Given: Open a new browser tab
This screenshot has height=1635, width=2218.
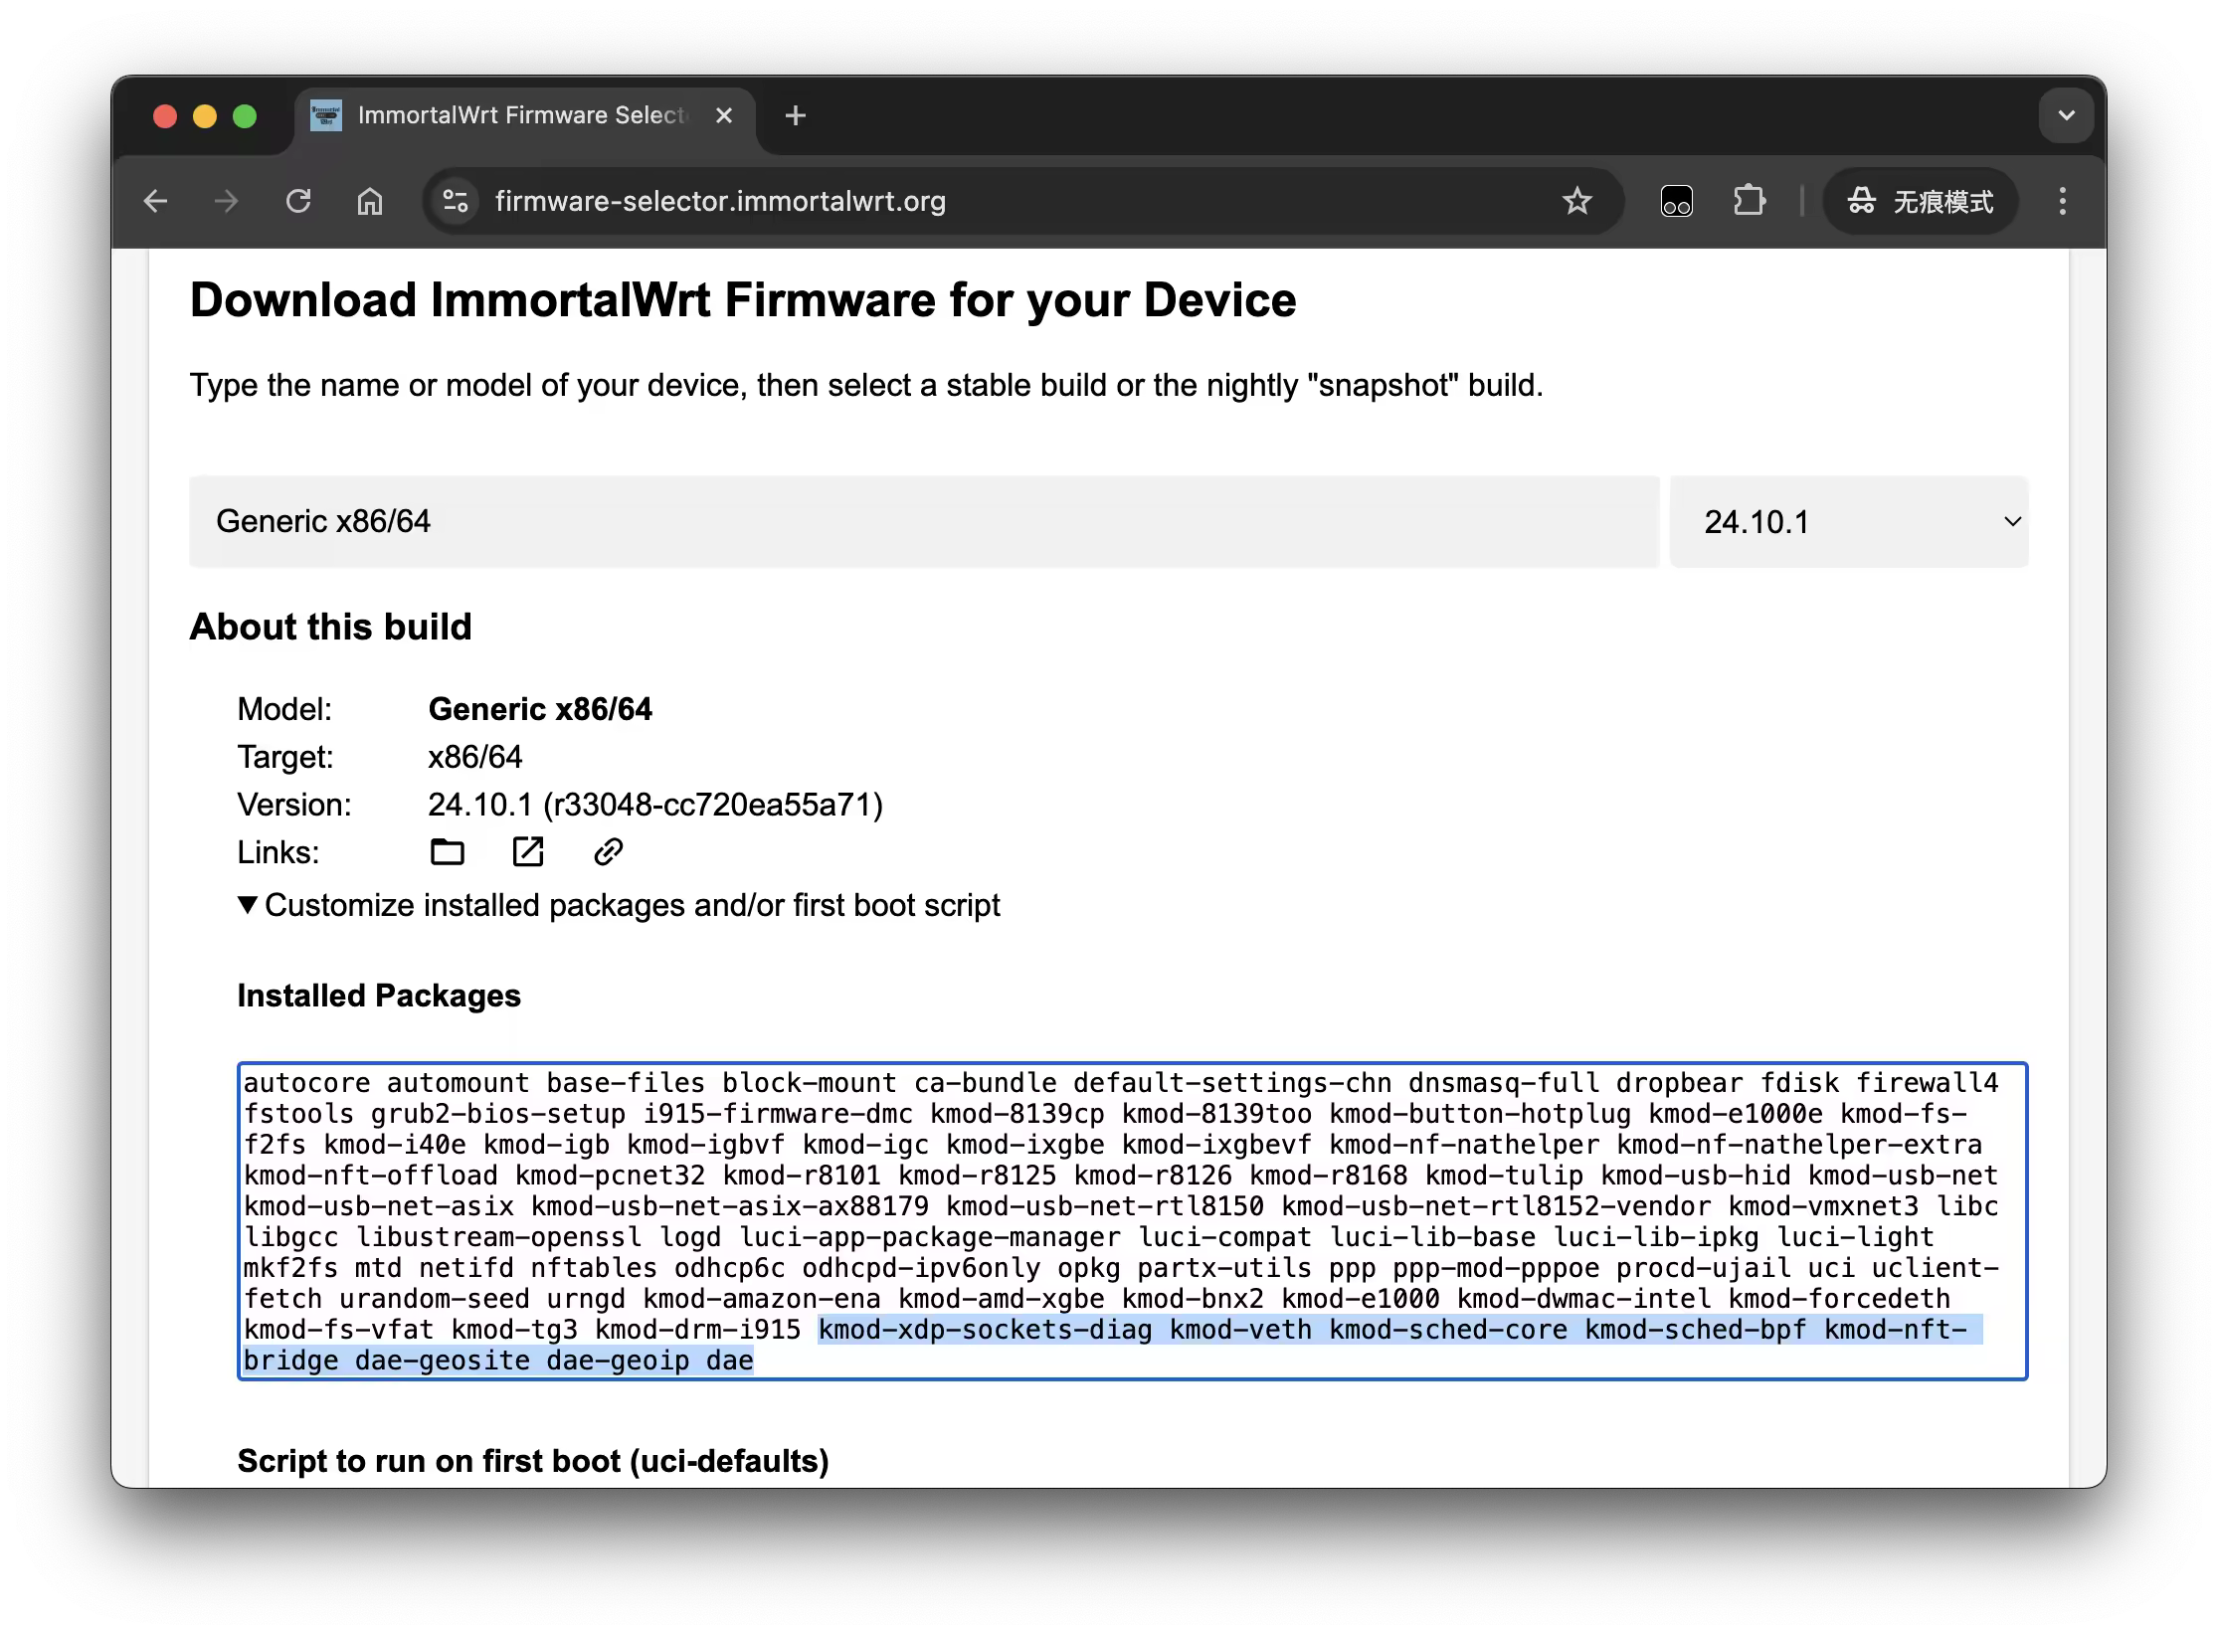Looking at the screenshot, I should pyautogui.click(x=795, y=116).
